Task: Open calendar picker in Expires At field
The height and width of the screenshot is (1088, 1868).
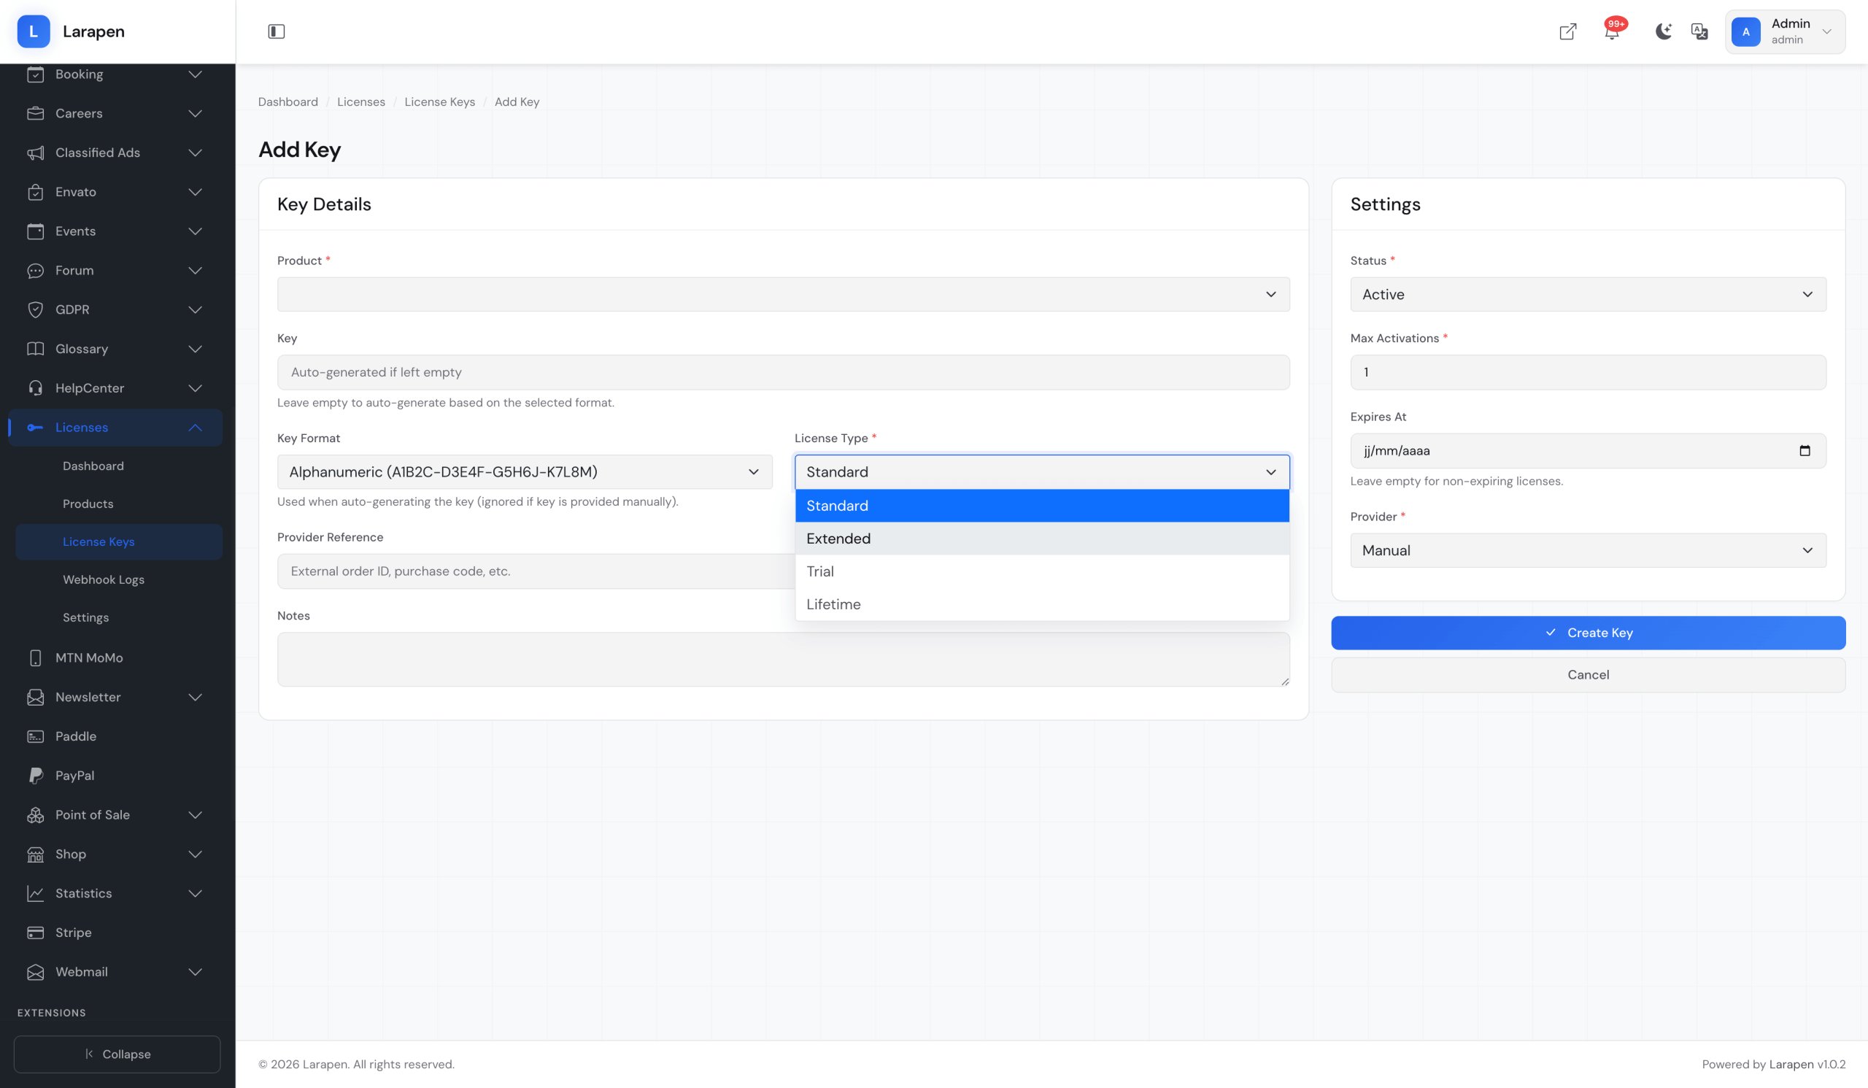Action: point(1805,451)
